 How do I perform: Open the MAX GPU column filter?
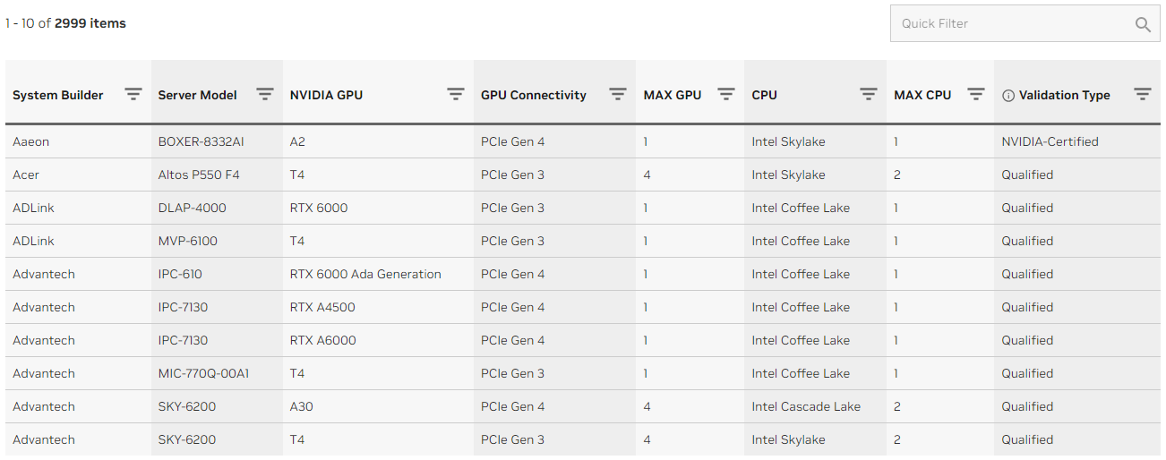(x=726, y=94)
